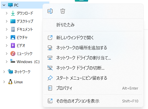Image resolution: width=148 pixels, height=109 pixels.
Task: Open the Downloads folder (ダウンロード)
Action: click(25, 13)
